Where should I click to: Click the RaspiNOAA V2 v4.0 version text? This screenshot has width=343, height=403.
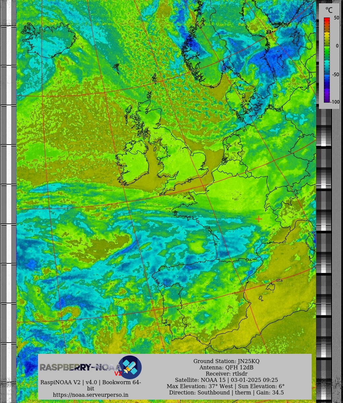pos(91,382)
